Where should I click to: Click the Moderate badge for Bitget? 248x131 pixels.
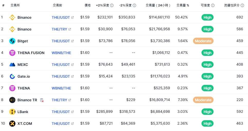203,41
